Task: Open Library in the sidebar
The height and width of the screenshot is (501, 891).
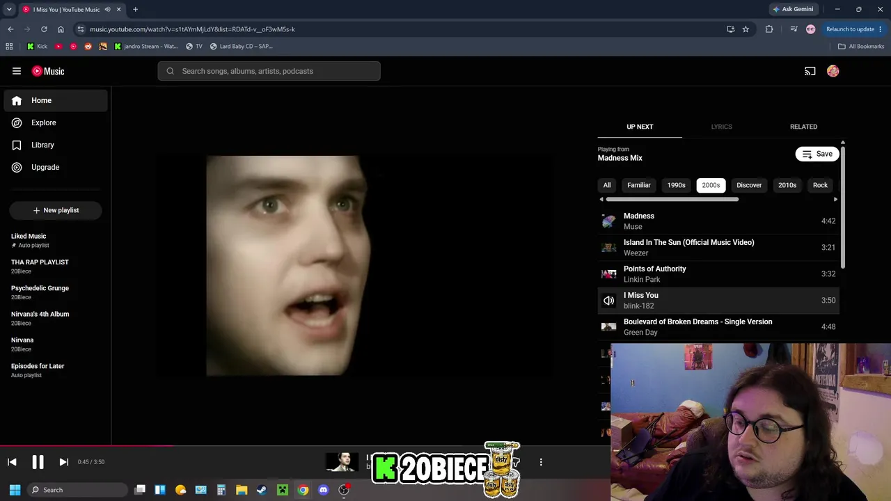Action: 56,145
